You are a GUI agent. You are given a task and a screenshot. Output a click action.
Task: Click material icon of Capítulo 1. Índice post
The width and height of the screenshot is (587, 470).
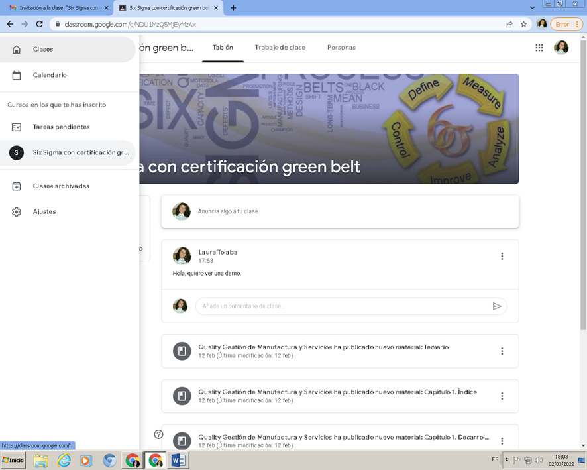pos(182,396)
